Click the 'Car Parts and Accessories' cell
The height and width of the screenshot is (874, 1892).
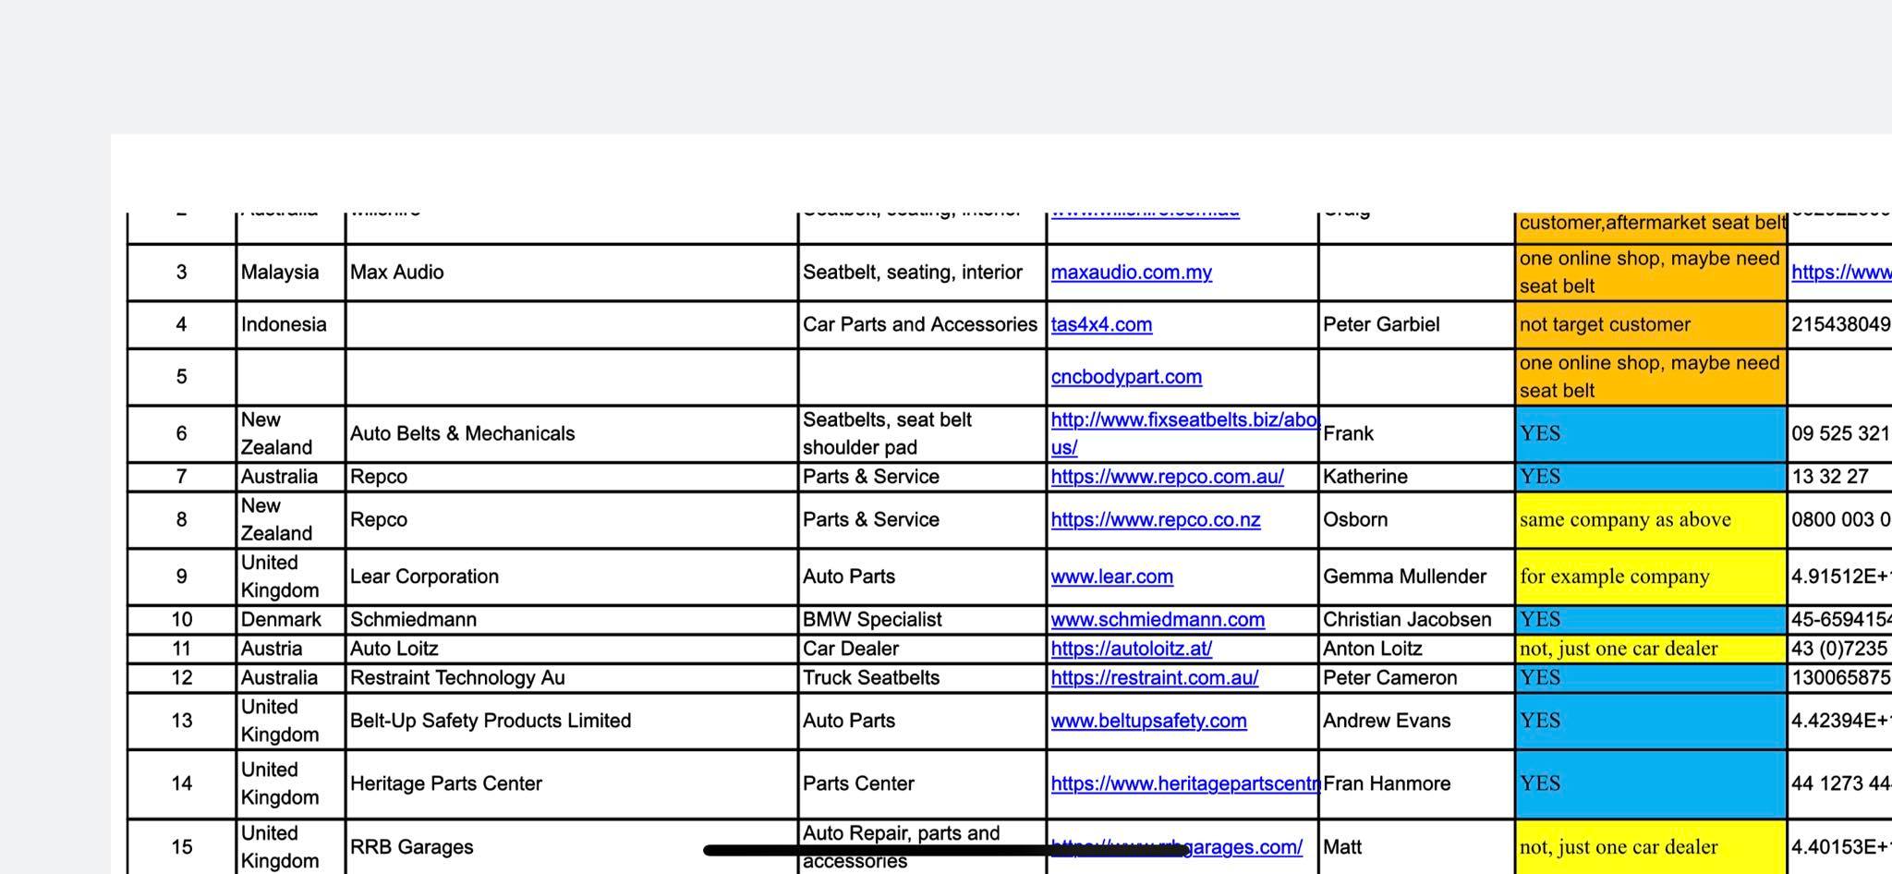tap(922, 325)
